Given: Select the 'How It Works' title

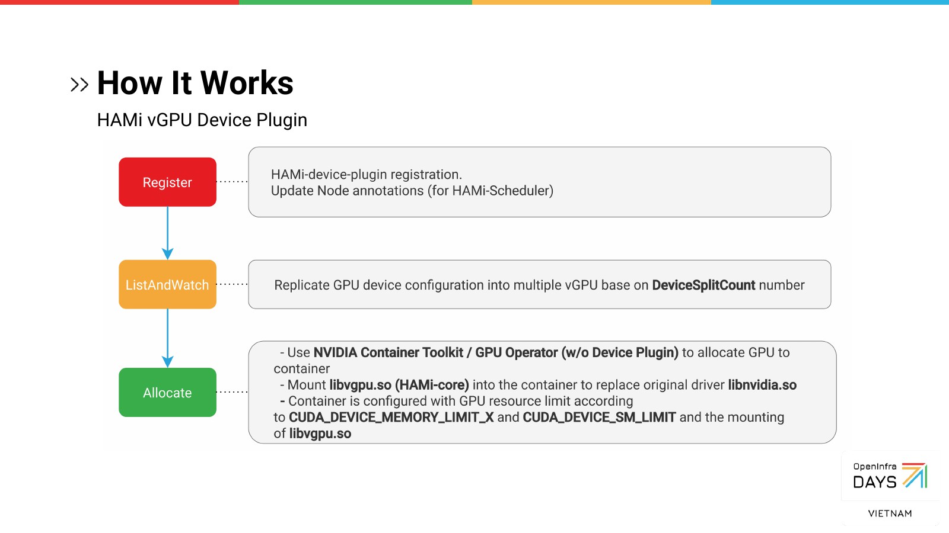Looking at the screenshot, I should 195,83.
